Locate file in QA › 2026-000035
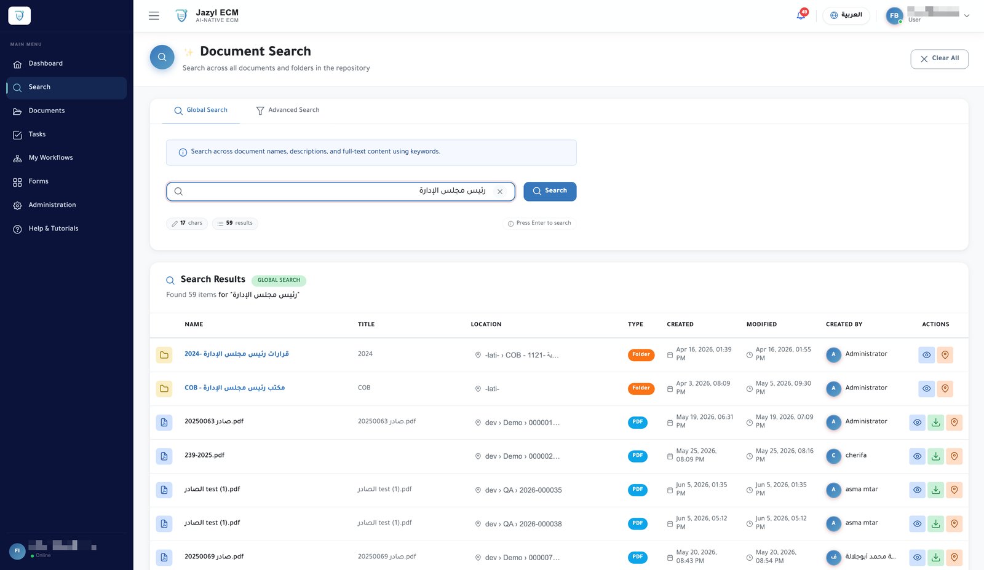Image resolution: width=984 pixels, height=570 pixels. point(954,490)
